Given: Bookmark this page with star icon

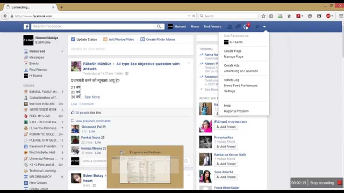Looking at the screenshot, I should tap(263, 16).
